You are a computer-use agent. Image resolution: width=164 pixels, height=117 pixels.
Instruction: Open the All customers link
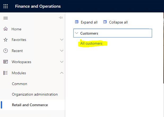coord(91,43)
